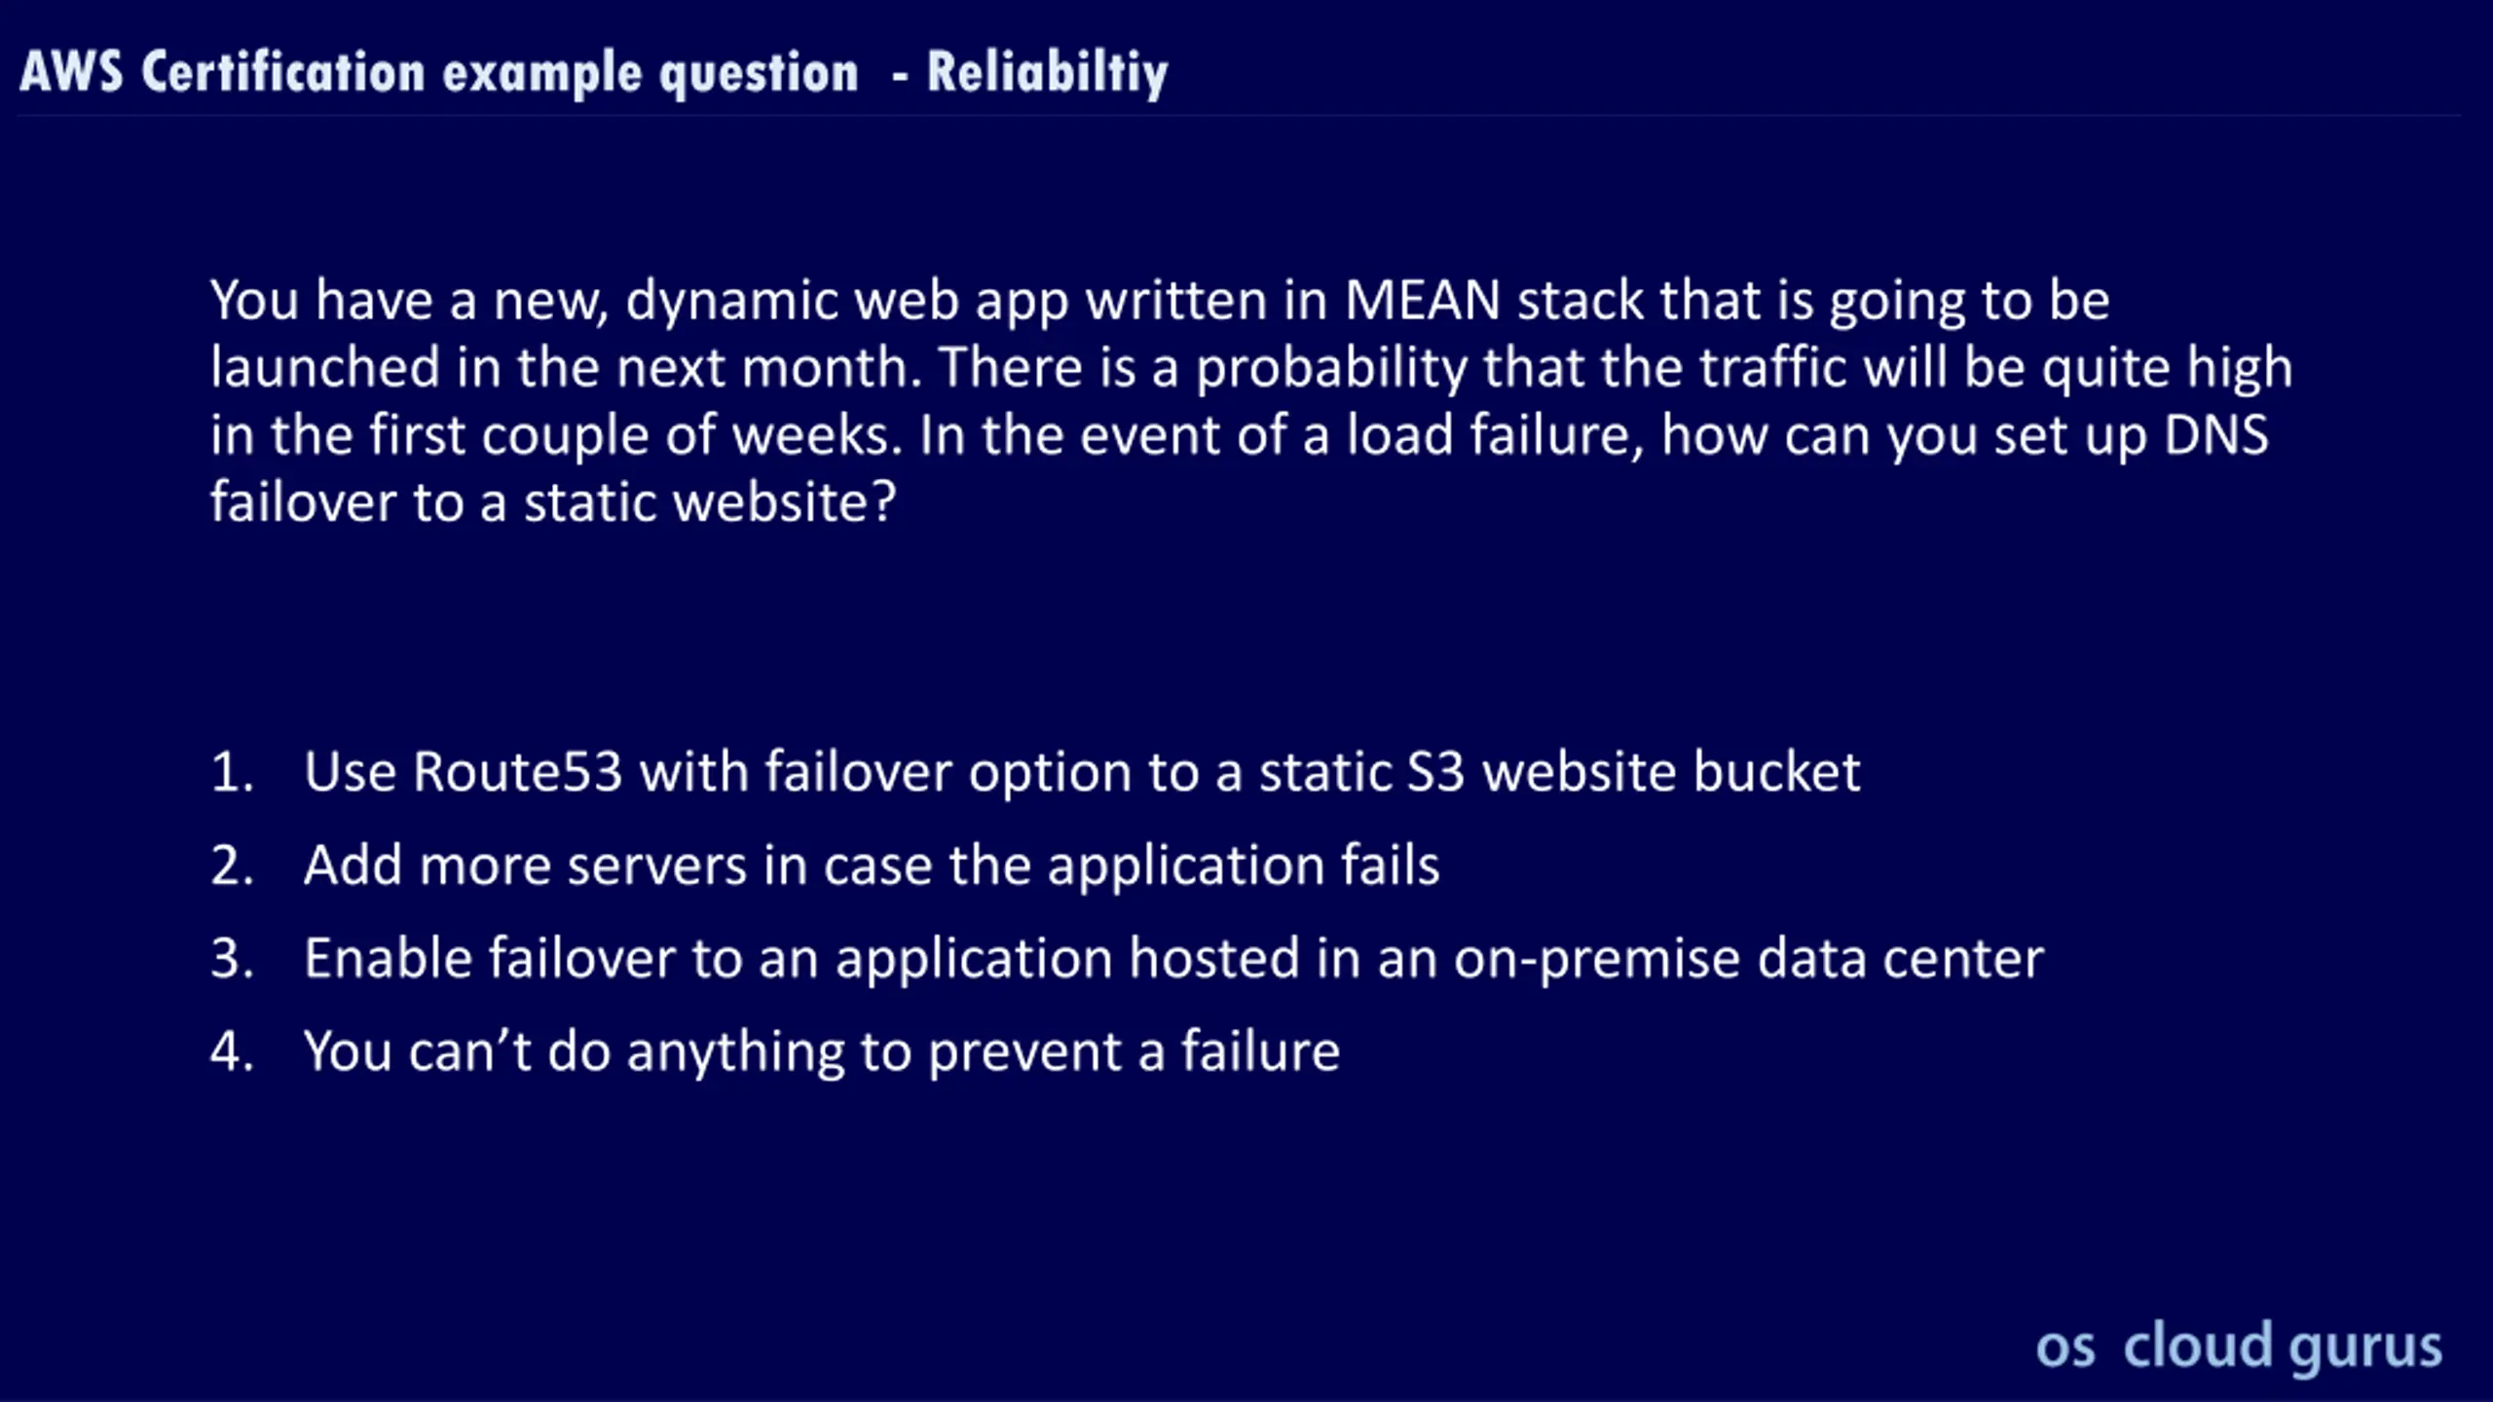The width and height of the screenshot is (2493, 1402).
Task: Click the number 1. list marker
Action: [x=232, y=772]
